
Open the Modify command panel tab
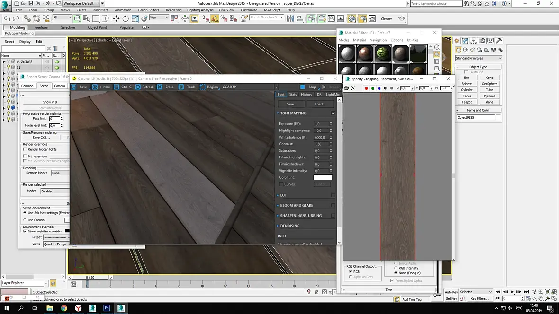pyautogui.click(x=466, y=41)
